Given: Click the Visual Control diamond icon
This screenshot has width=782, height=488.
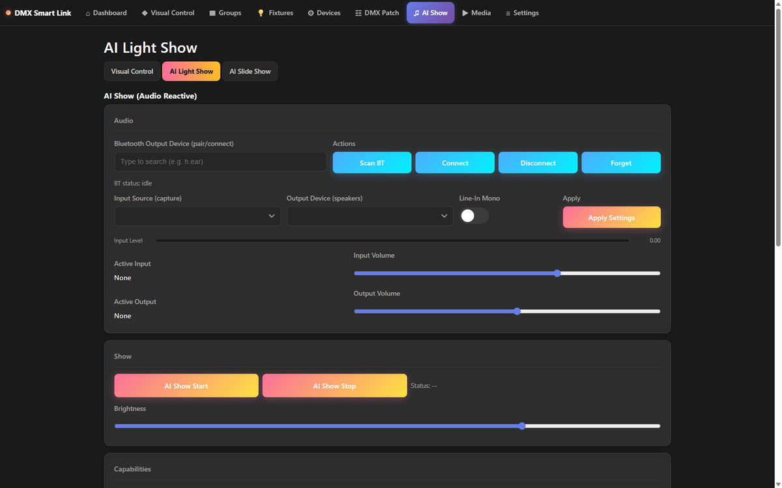Looking at the screenshot, I should tap(145, 13).
